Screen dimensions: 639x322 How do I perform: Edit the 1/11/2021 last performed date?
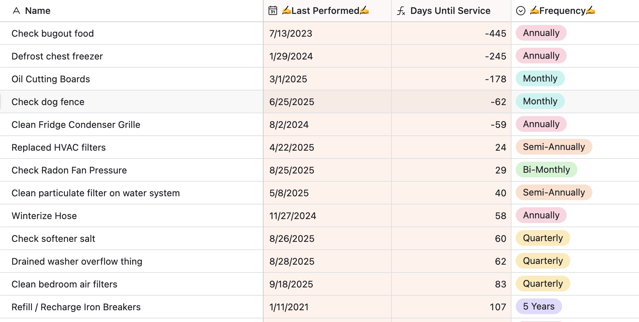pos(289,307)
